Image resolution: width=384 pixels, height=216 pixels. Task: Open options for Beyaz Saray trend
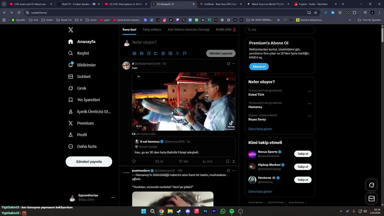click(x=310, y=116)
